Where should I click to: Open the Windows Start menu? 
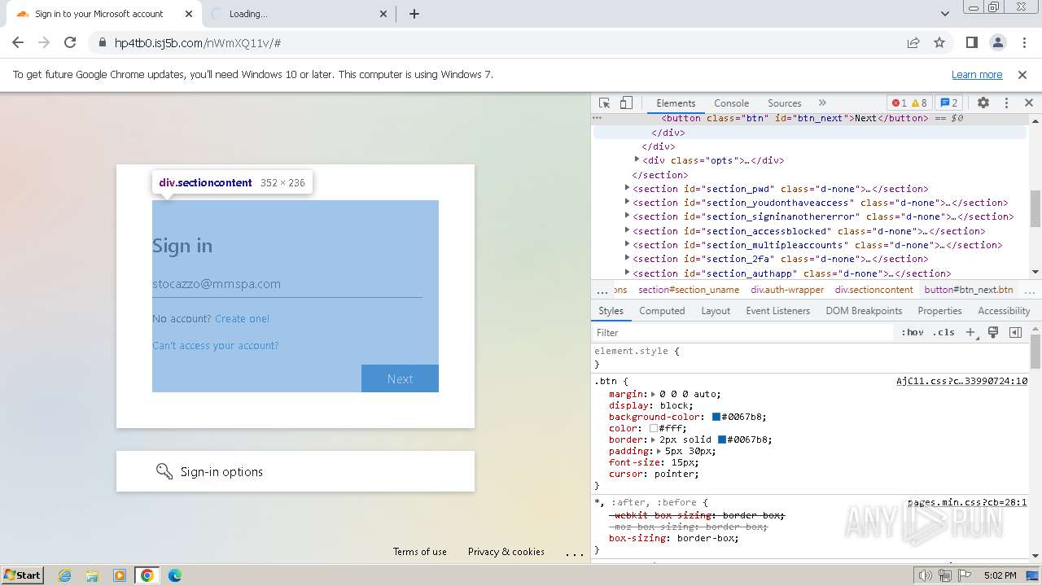[x=22, y=575]
